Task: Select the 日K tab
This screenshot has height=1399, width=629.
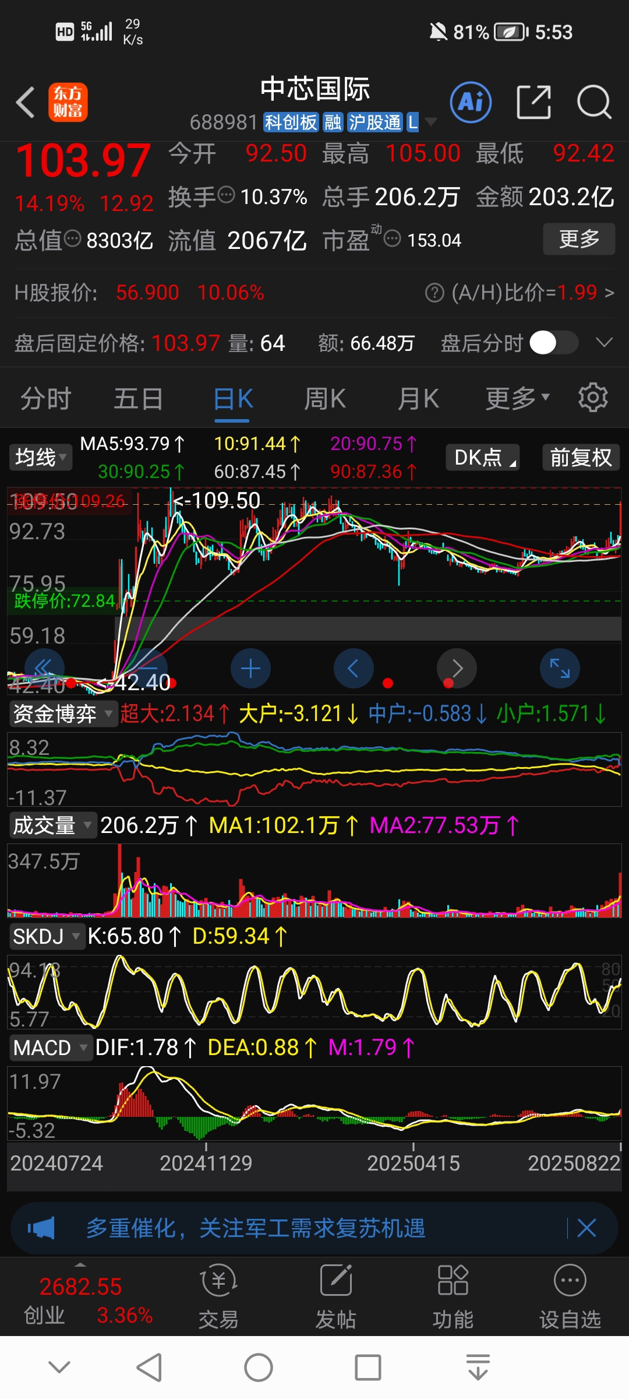Action: (232, 399)
